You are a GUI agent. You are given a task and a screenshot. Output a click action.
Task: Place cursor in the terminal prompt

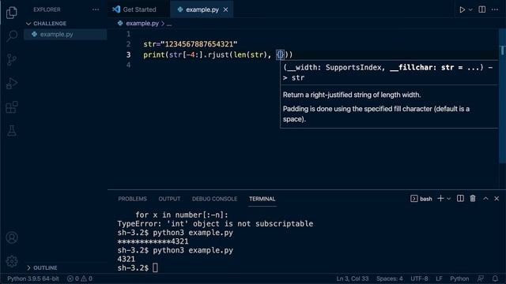[155, 268]
